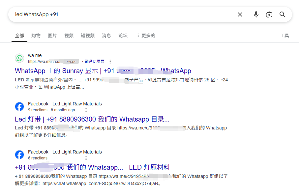Screen dimensions: 299x195
Task: Switch to the 短视频 tab
Action: tap(88, 36)
